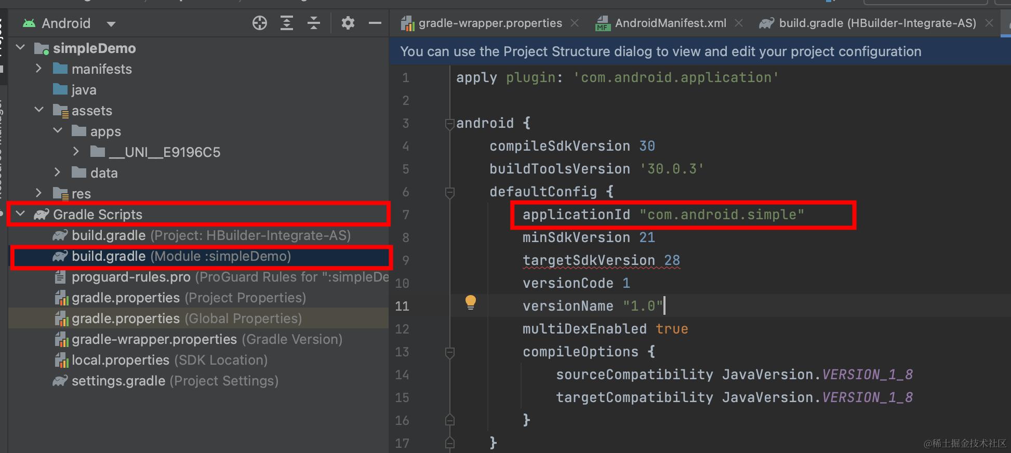The image size is (1011, 453).
Task: Click the Expand All icon in project panel
Action: point(286,23)
